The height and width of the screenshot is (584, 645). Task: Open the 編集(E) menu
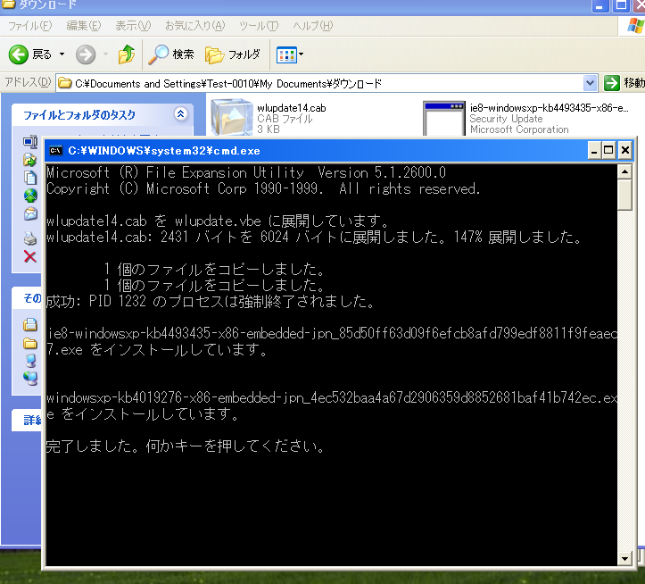pos(84,26)
